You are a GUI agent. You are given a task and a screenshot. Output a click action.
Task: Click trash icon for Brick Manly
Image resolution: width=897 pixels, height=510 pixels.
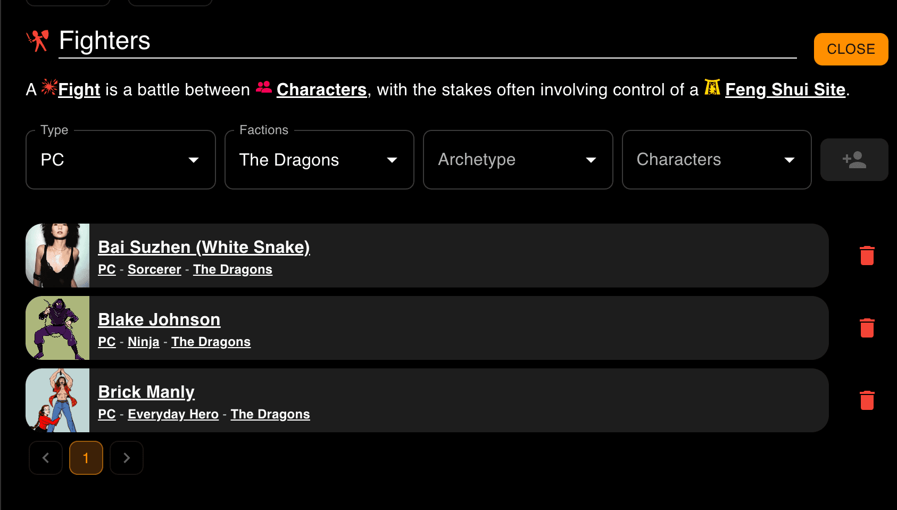click(867, 400)
